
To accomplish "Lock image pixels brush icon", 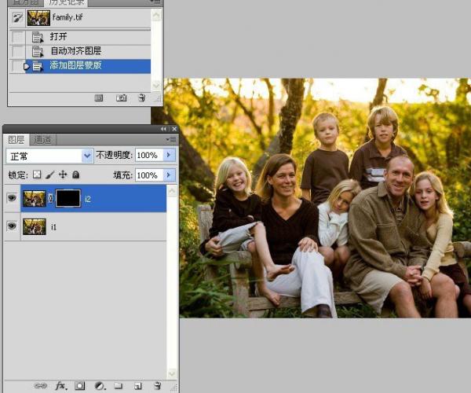I will pos(50,174).
